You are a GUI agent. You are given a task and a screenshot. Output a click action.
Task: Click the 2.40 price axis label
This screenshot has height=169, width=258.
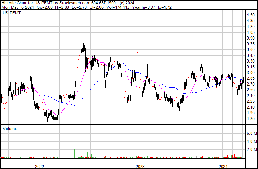tap(251, 96)
